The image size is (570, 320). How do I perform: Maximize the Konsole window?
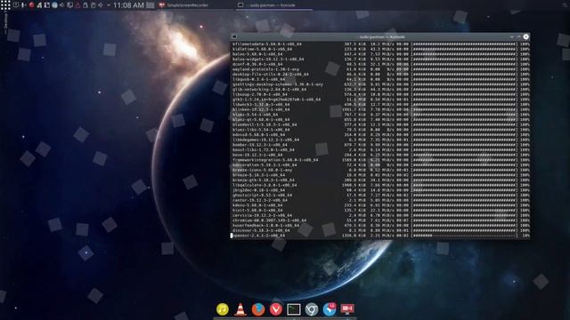pos(518,36)
